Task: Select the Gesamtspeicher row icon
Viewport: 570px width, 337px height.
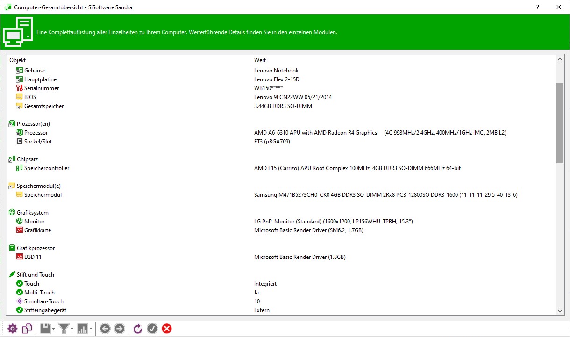Action: pyautogui.click(x=19, y=106)
